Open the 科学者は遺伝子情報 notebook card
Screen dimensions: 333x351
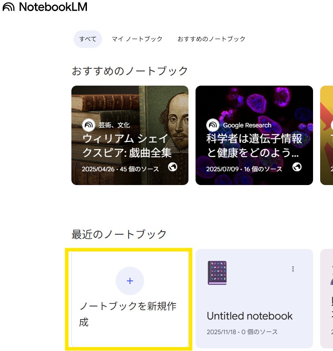point(254,106)
